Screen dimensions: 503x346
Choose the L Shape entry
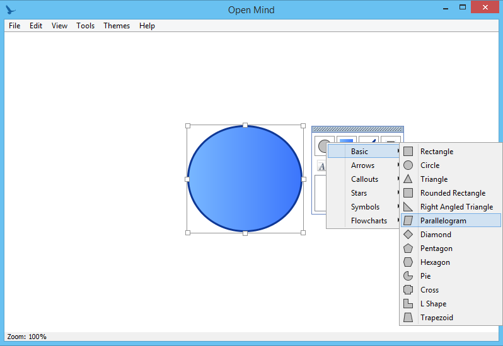451,304
